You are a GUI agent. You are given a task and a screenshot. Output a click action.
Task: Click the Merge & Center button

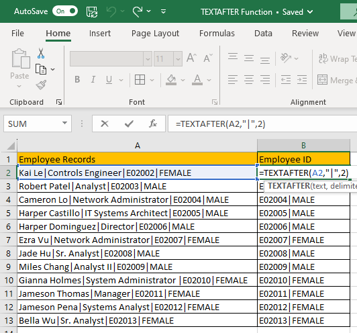(x=337, y=80)
